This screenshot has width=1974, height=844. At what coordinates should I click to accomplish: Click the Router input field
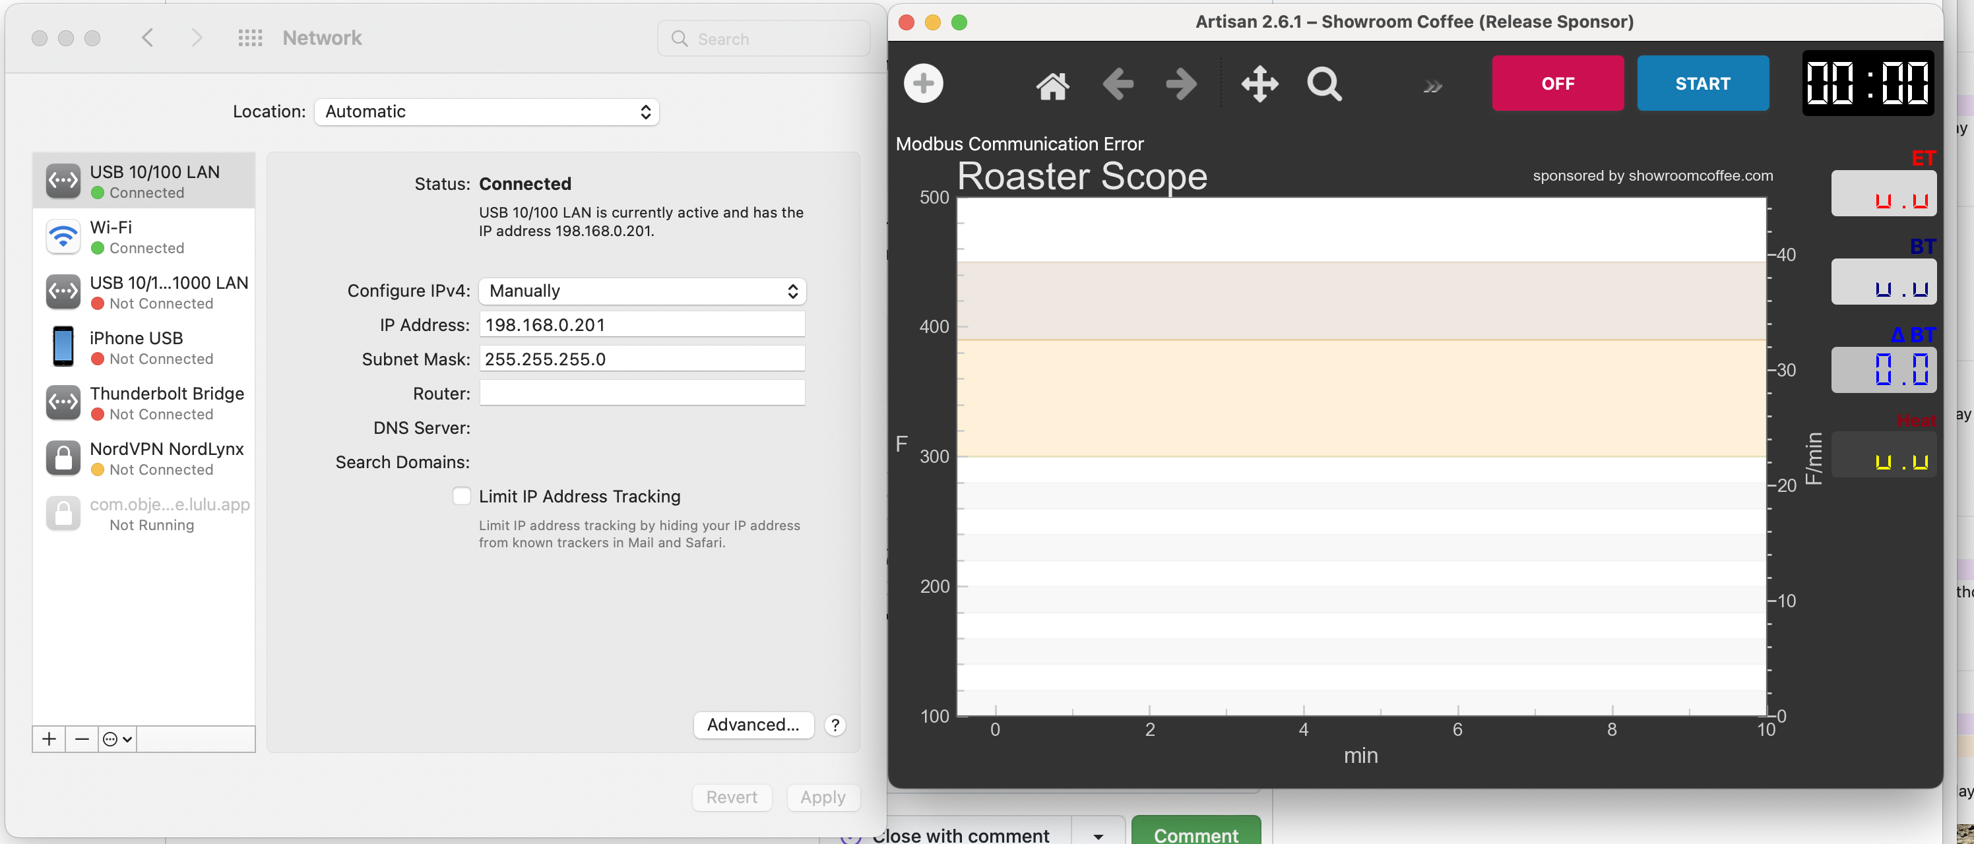tap(642, 393)
